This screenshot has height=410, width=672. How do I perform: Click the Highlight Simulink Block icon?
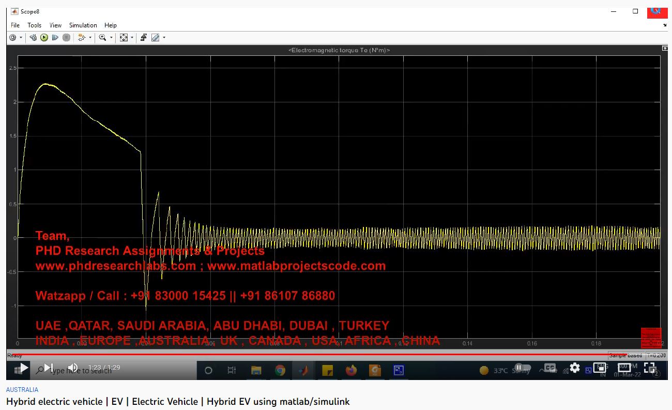(x=82, y=38)
